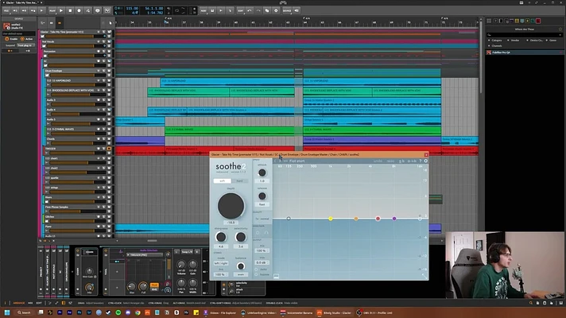The width and height of the screenshot is (566, 318).
Task: Open the FILE menu button
Action: click(6, 11)
